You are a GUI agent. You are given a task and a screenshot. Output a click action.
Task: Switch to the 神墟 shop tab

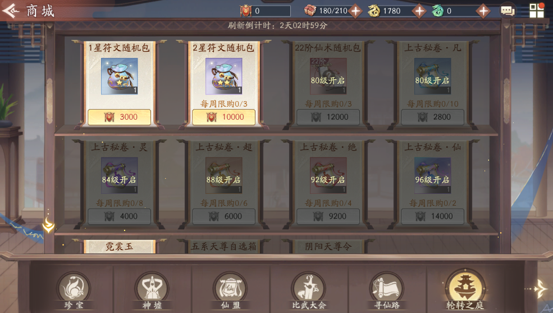(152, 291)
